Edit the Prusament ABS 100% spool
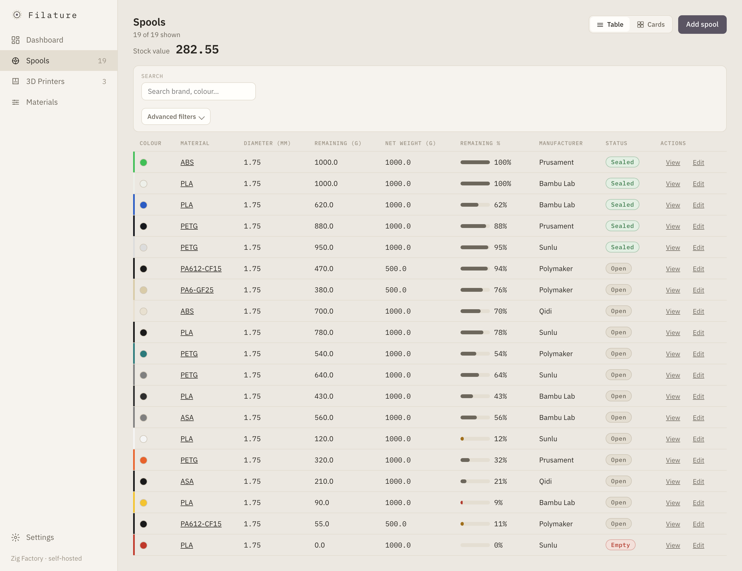This screenshot has height=571, width=742. 698,162
